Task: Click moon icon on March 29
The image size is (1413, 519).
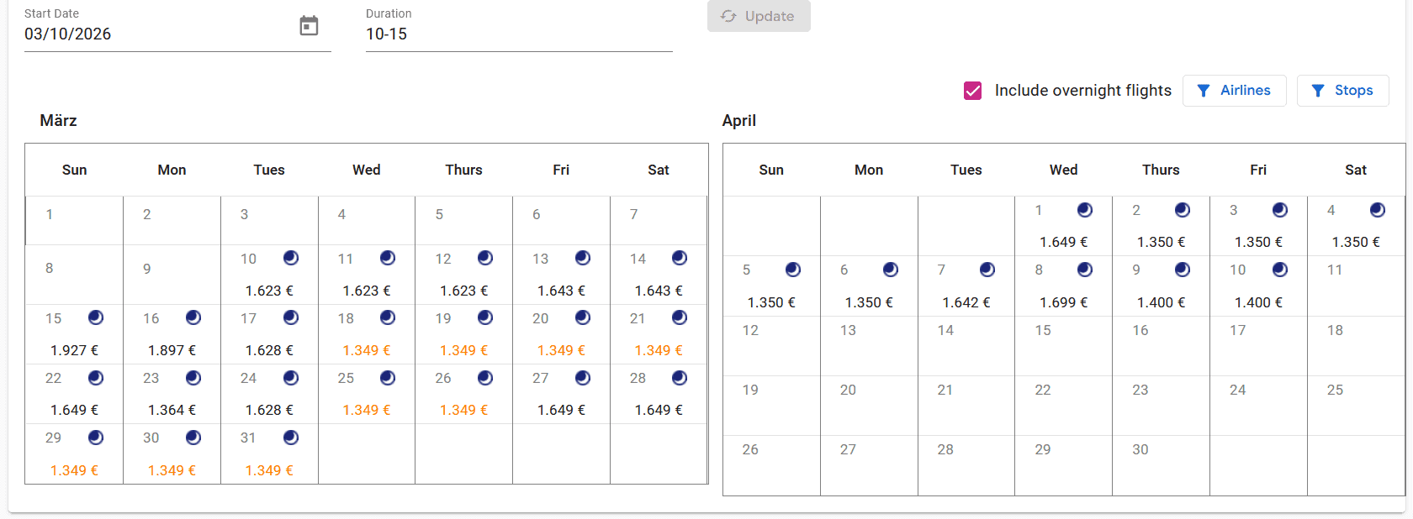Action: click(x=96, y=438)
